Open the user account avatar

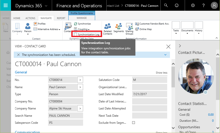pyautogui.click(x=214, y=6)
